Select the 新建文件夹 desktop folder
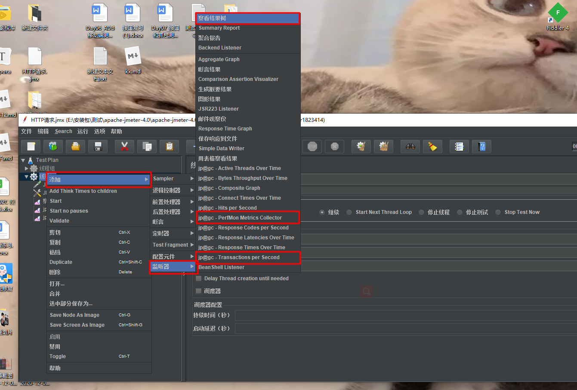 point(34,17)
